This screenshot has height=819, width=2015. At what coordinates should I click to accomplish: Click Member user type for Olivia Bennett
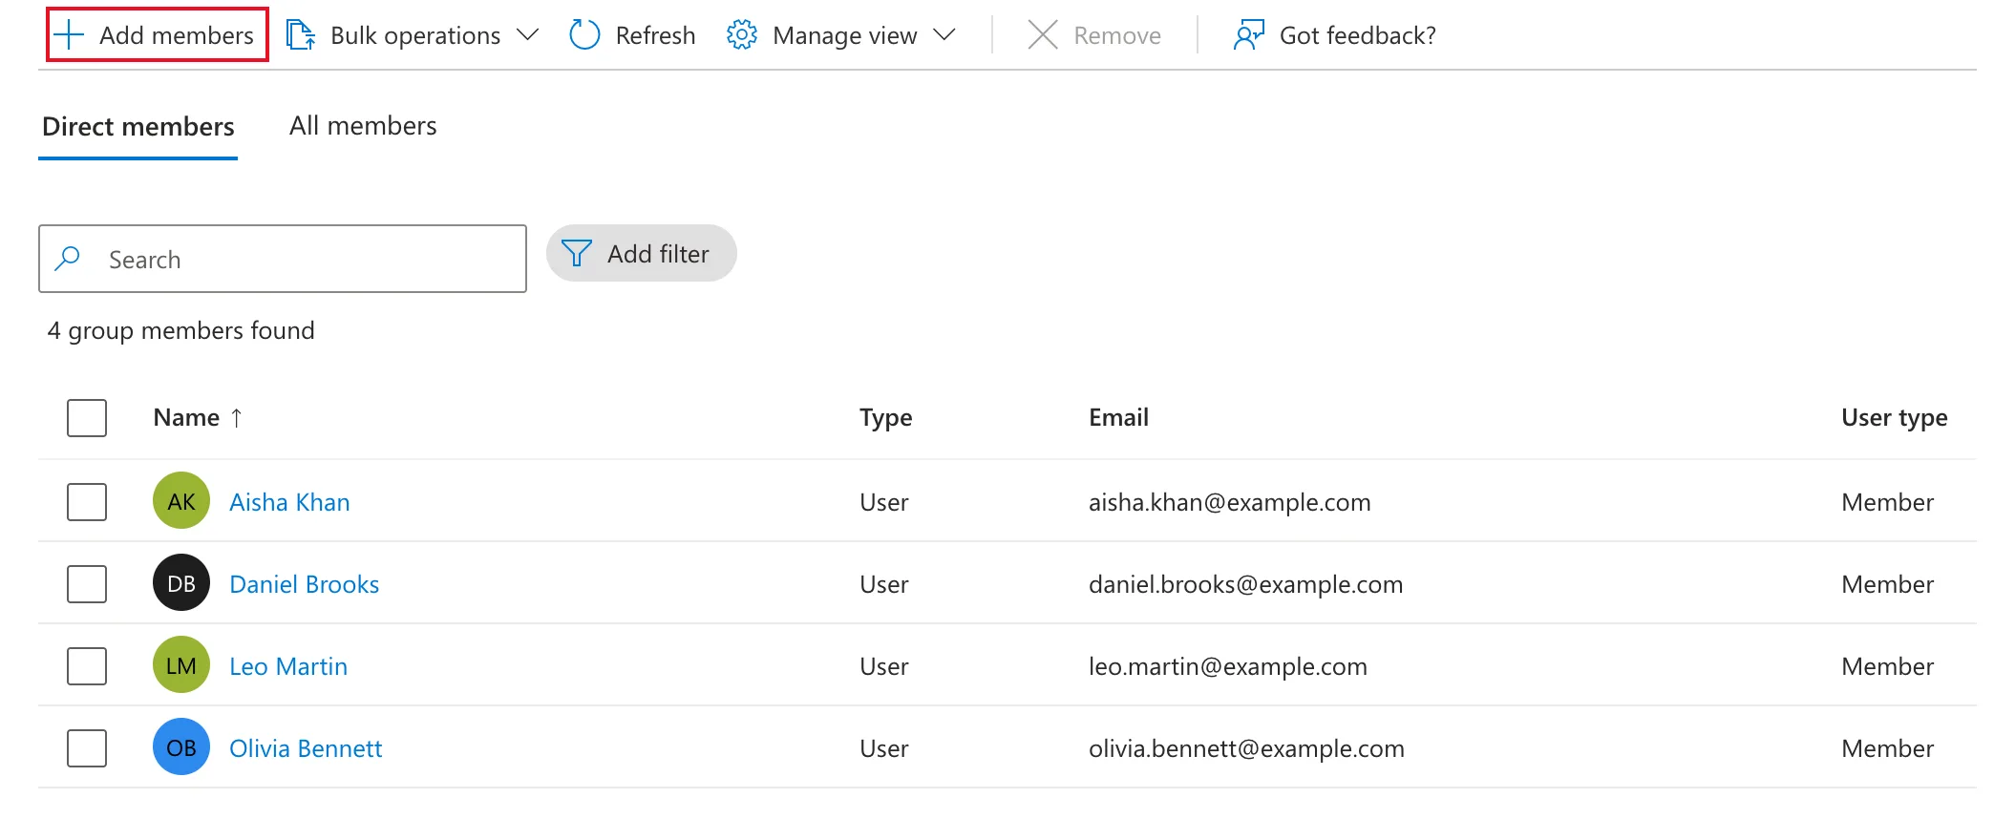[x=1887, y=748]
